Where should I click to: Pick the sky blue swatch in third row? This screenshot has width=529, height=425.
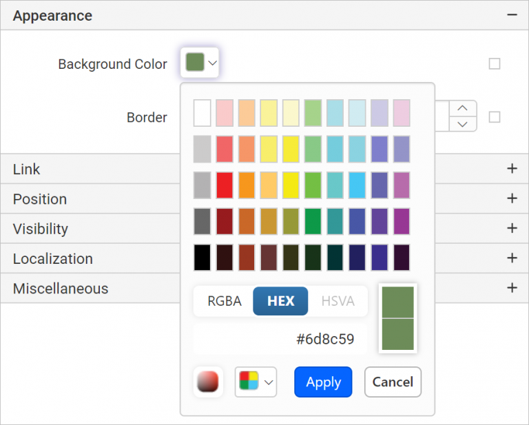(x=357, y=185)
